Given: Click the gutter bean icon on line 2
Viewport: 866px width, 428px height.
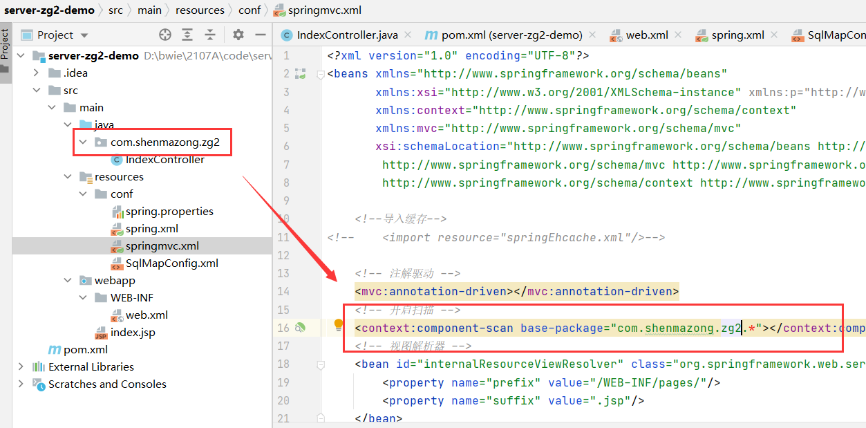Looking at the screenshot, I should click(x=301, y=73).
